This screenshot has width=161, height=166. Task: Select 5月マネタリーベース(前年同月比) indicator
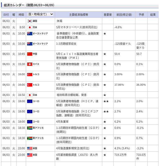pos(77,27)
